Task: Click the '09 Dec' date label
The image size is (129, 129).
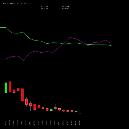Action: click(59, 123)
